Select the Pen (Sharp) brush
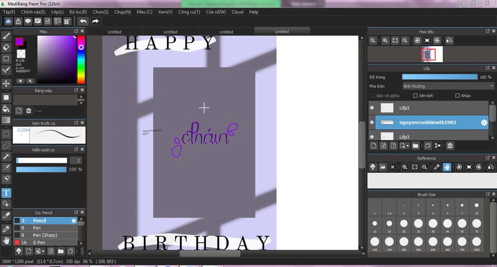 point(45,235)
